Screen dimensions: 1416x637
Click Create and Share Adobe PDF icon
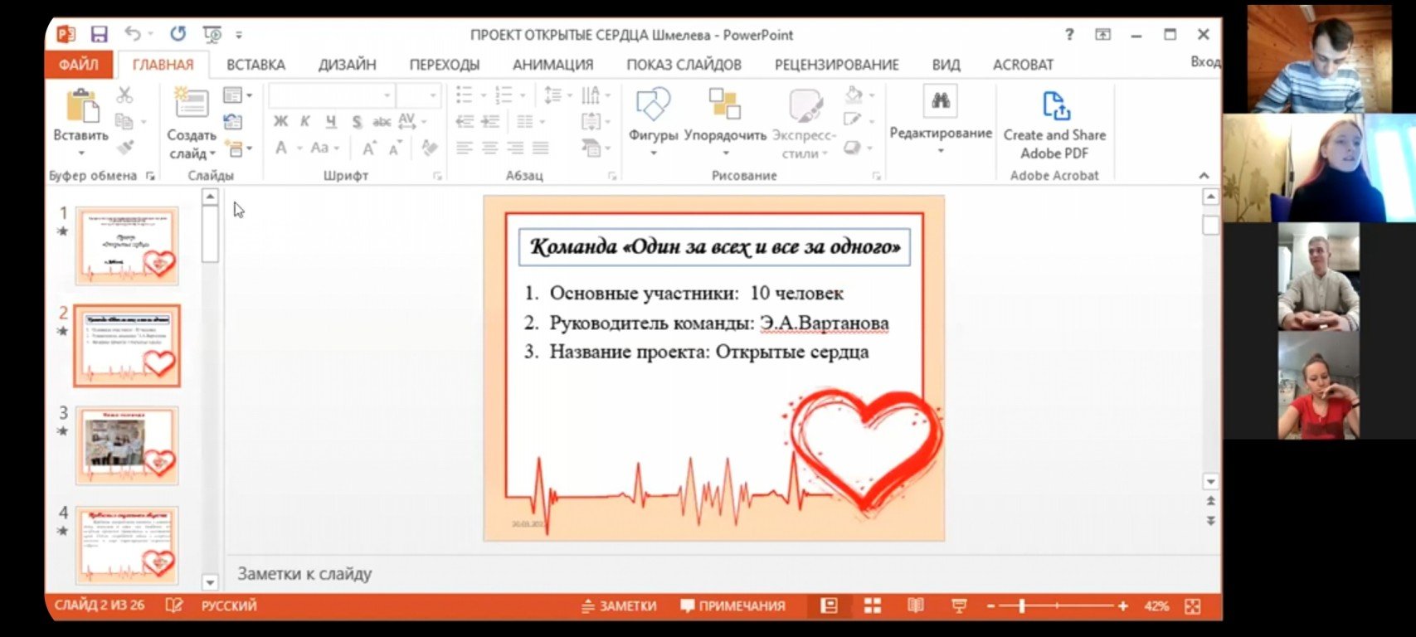click(x=1054, y=107)
